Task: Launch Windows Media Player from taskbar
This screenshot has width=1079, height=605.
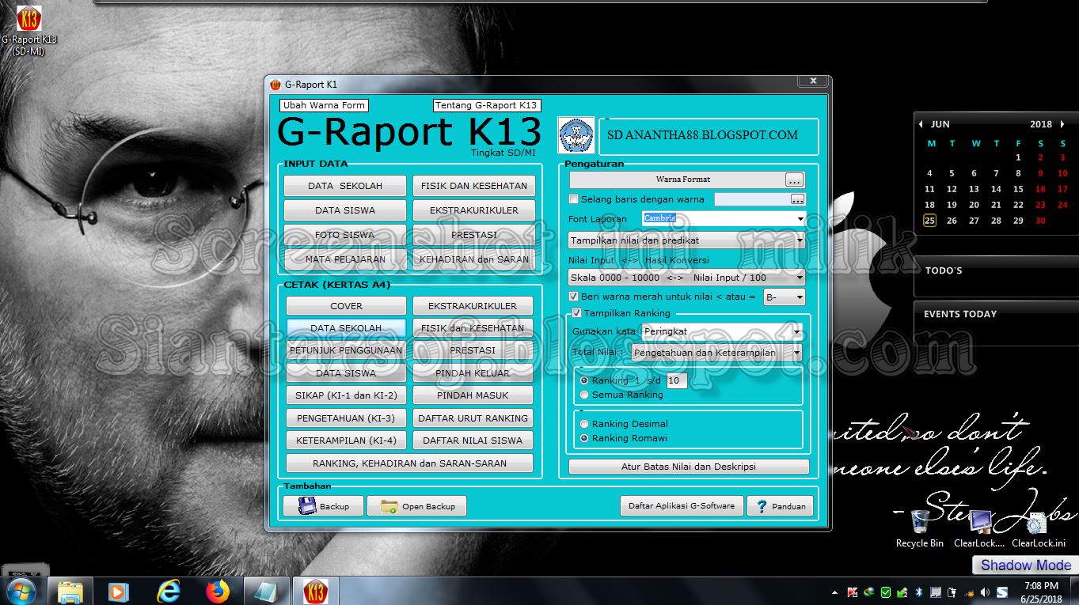Action: (x=119, y=591)
